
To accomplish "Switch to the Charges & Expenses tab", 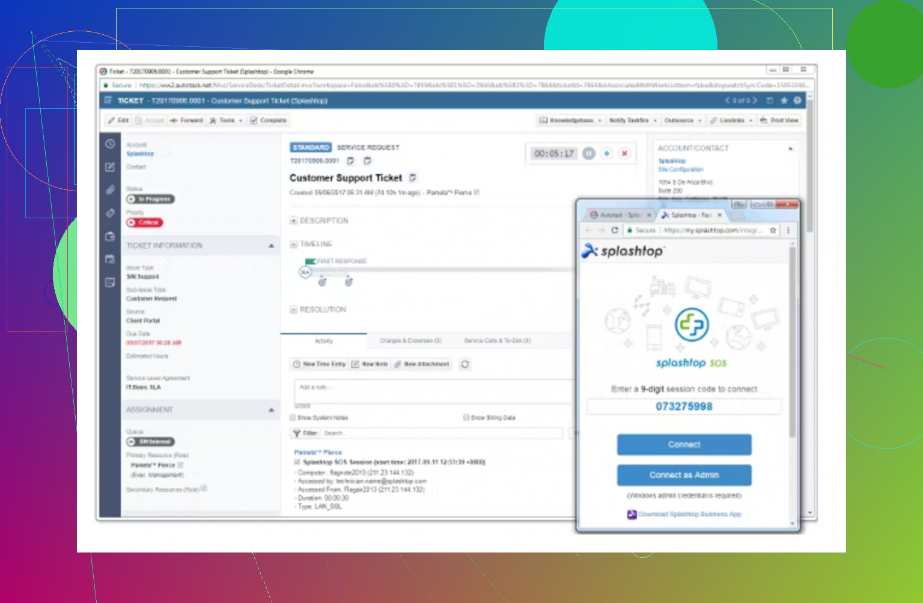I will click(x=410, y=341).
